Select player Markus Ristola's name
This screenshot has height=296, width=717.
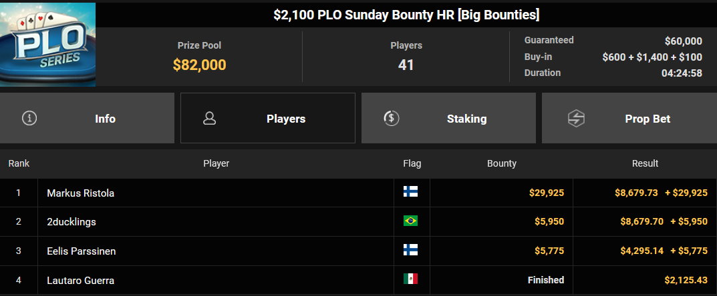tap(80, 193)
